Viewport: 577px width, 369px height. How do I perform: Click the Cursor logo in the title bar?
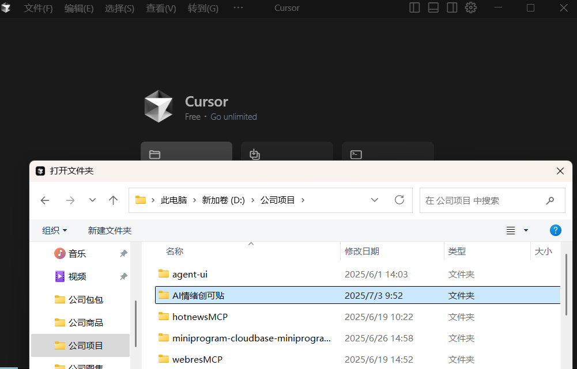6,7
